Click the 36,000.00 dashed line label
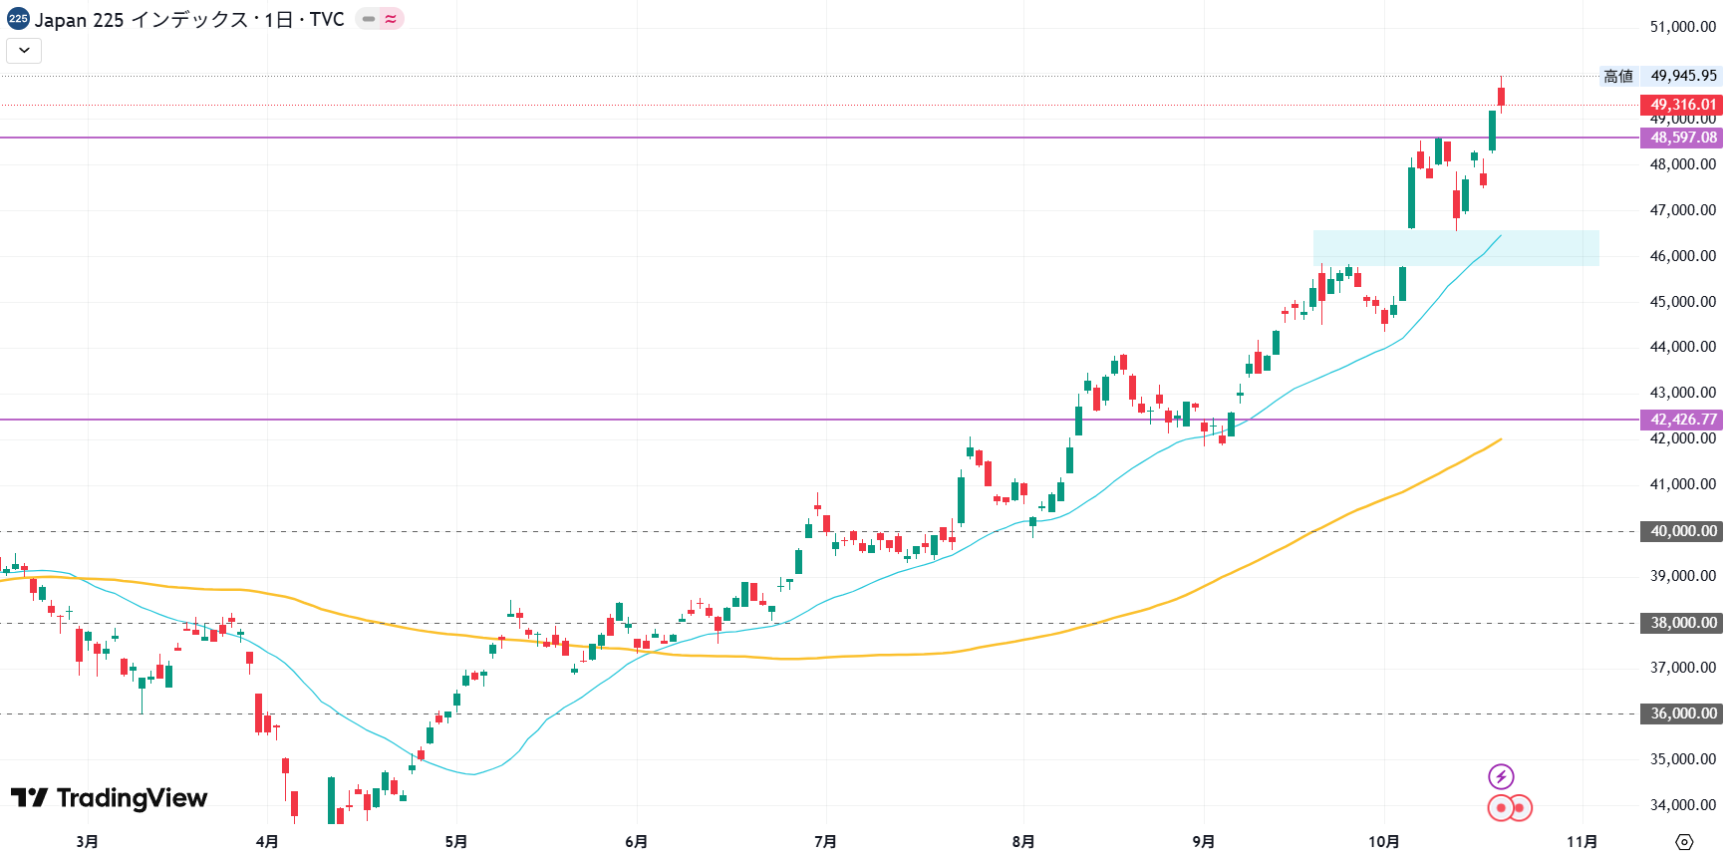Viewport: 1725px width, 855px height. [1682, 713]
